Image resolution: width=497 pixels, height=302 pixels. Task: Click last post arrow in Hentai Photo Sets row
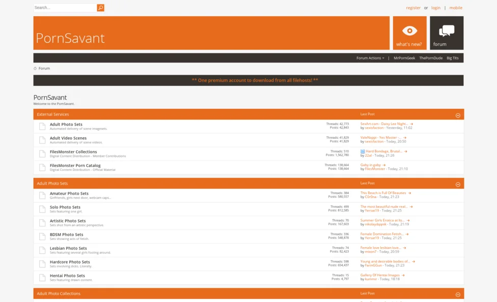[403, 275]
